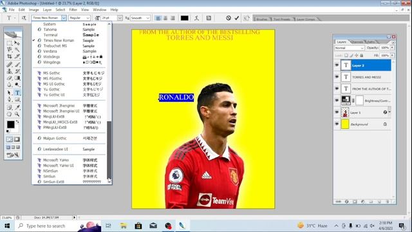
Task: Toggle visibility of Layer 1
Action: (337, 112)
